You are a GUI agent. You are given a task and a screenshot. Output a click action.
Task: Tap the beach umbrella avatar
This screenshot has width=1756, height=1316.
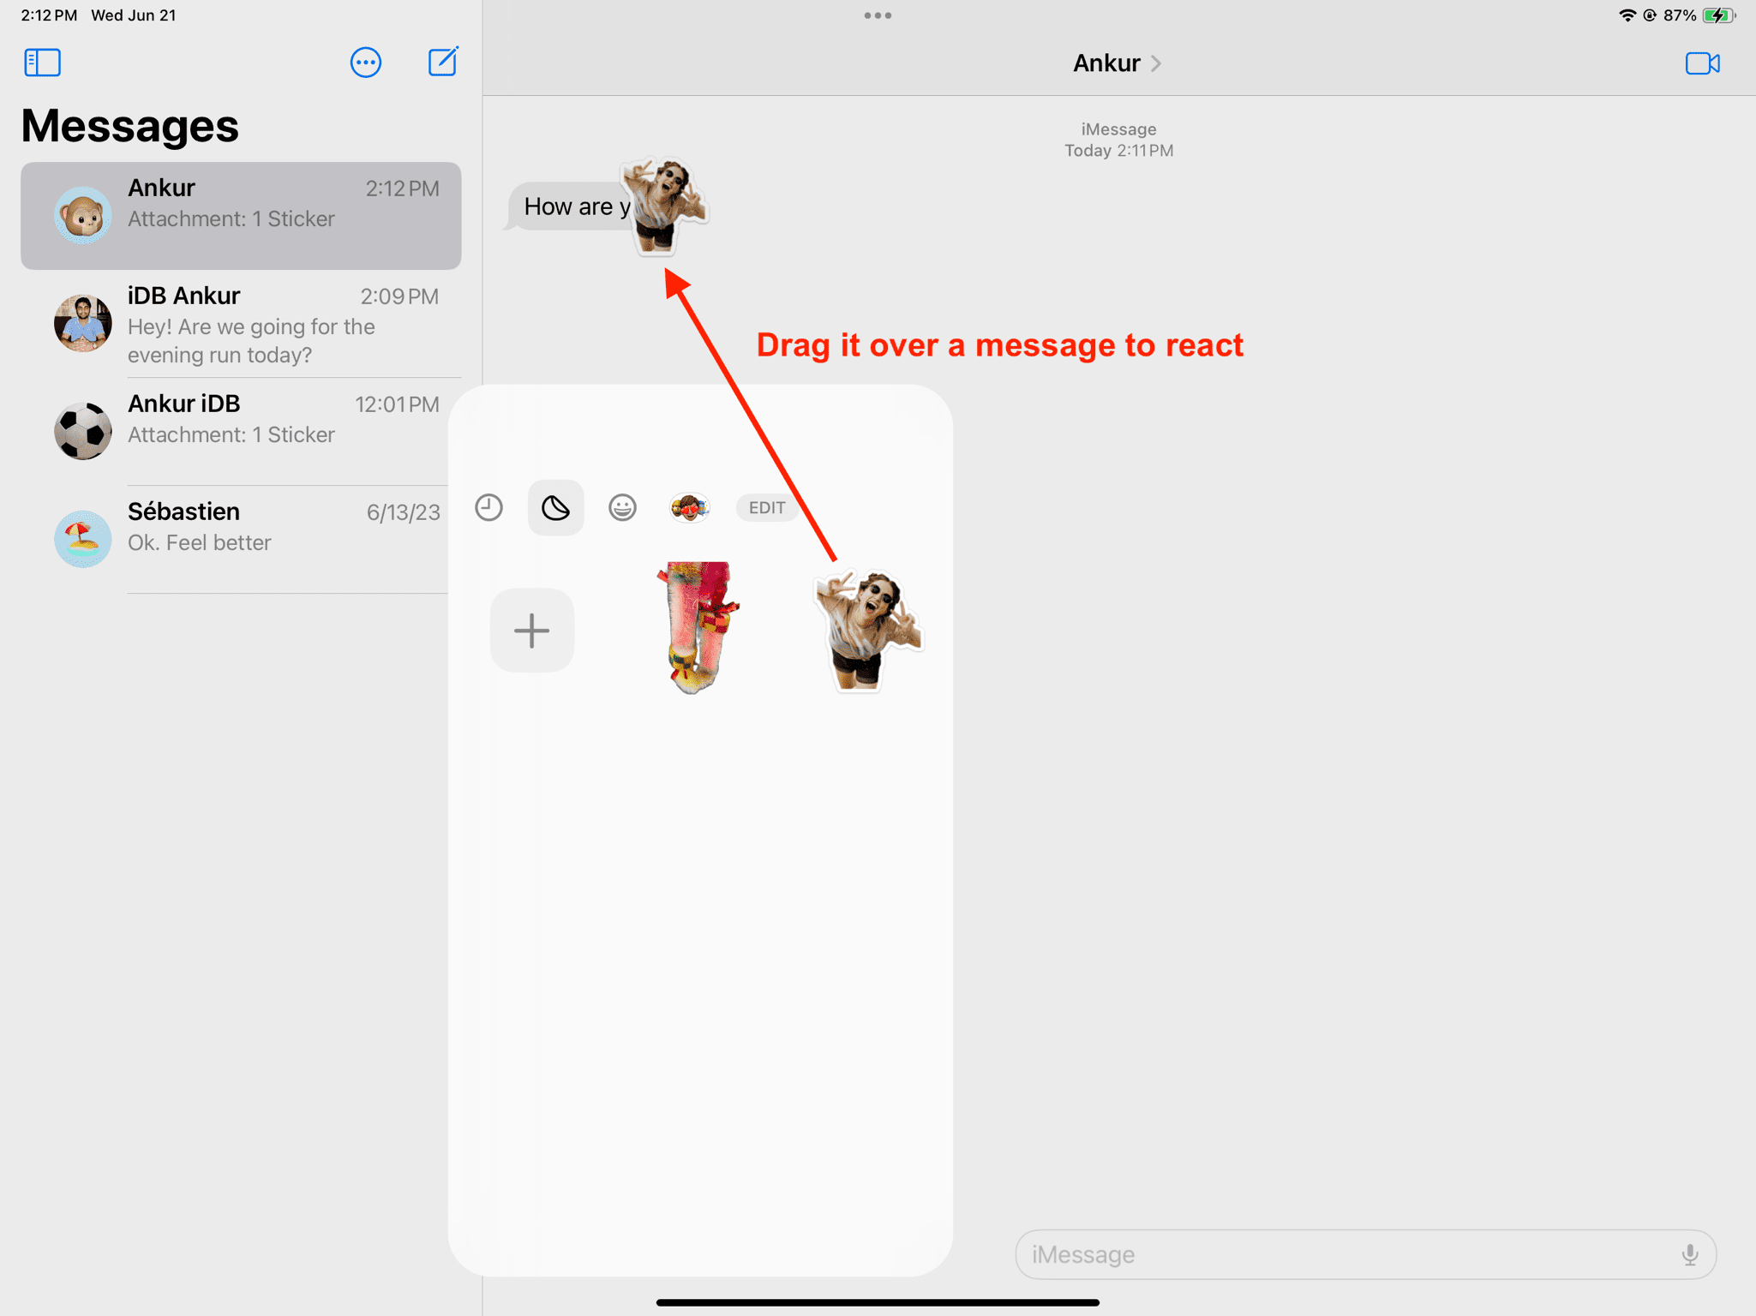pos(82,540)
